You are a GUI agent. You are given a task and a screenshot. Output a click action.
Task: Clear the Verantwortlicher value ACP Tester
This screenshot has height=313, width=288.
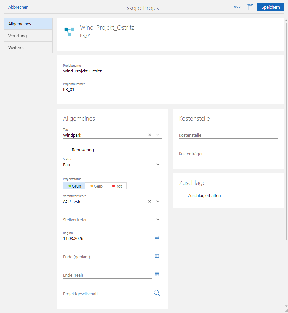tap(149, 201)
